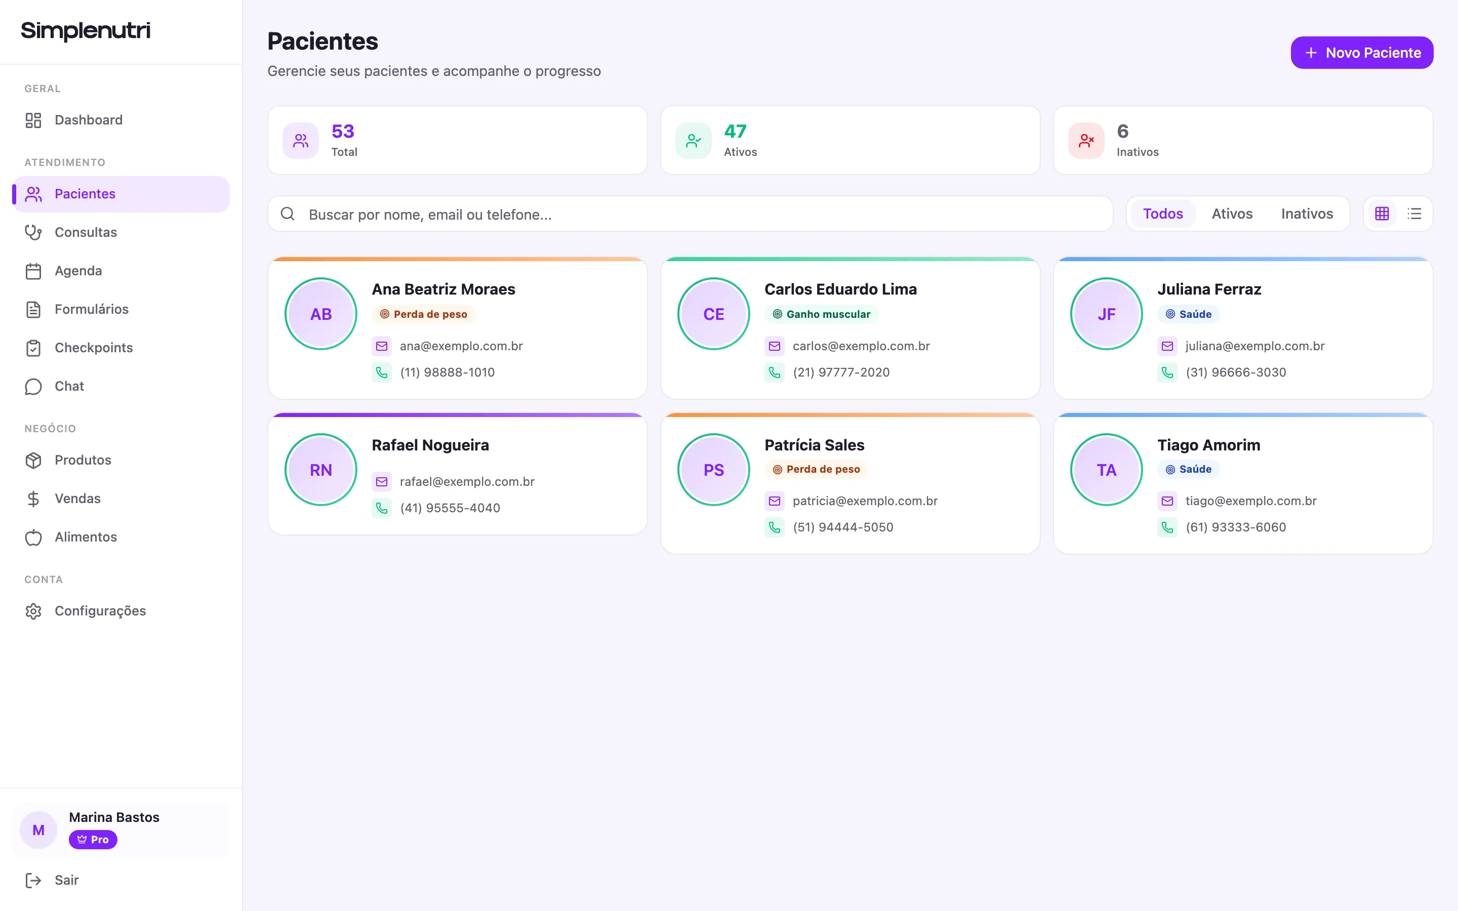This screenshot has height=911, width=1458.
Task: Open Checkpoints from the sidebar menu
Action: pyautogui.click(x=121, y=348)
